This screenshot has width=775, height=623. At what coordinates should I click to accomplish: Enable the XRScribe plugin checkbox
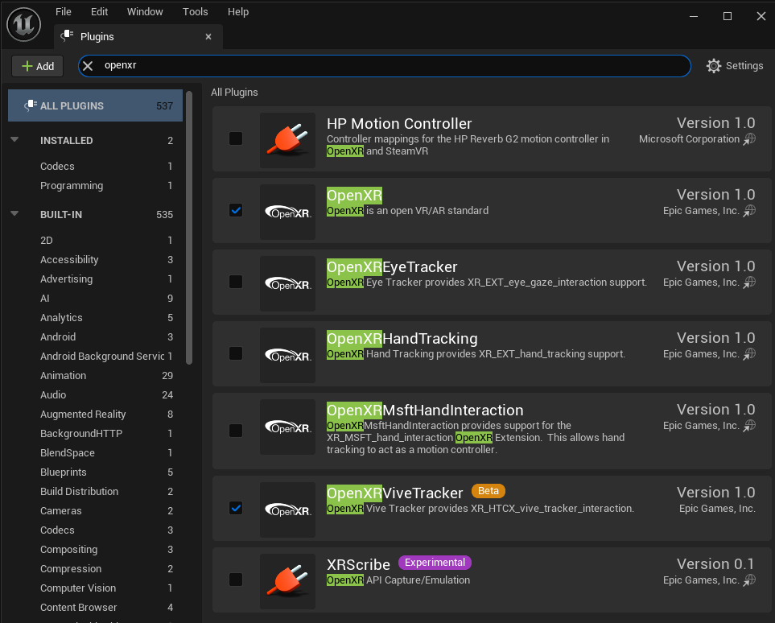coord(236,580)
